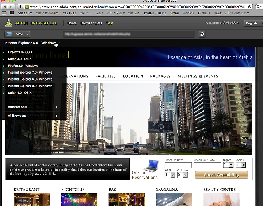
Task: Click the Welcome user name text
Action: click(x=222, y=23)
